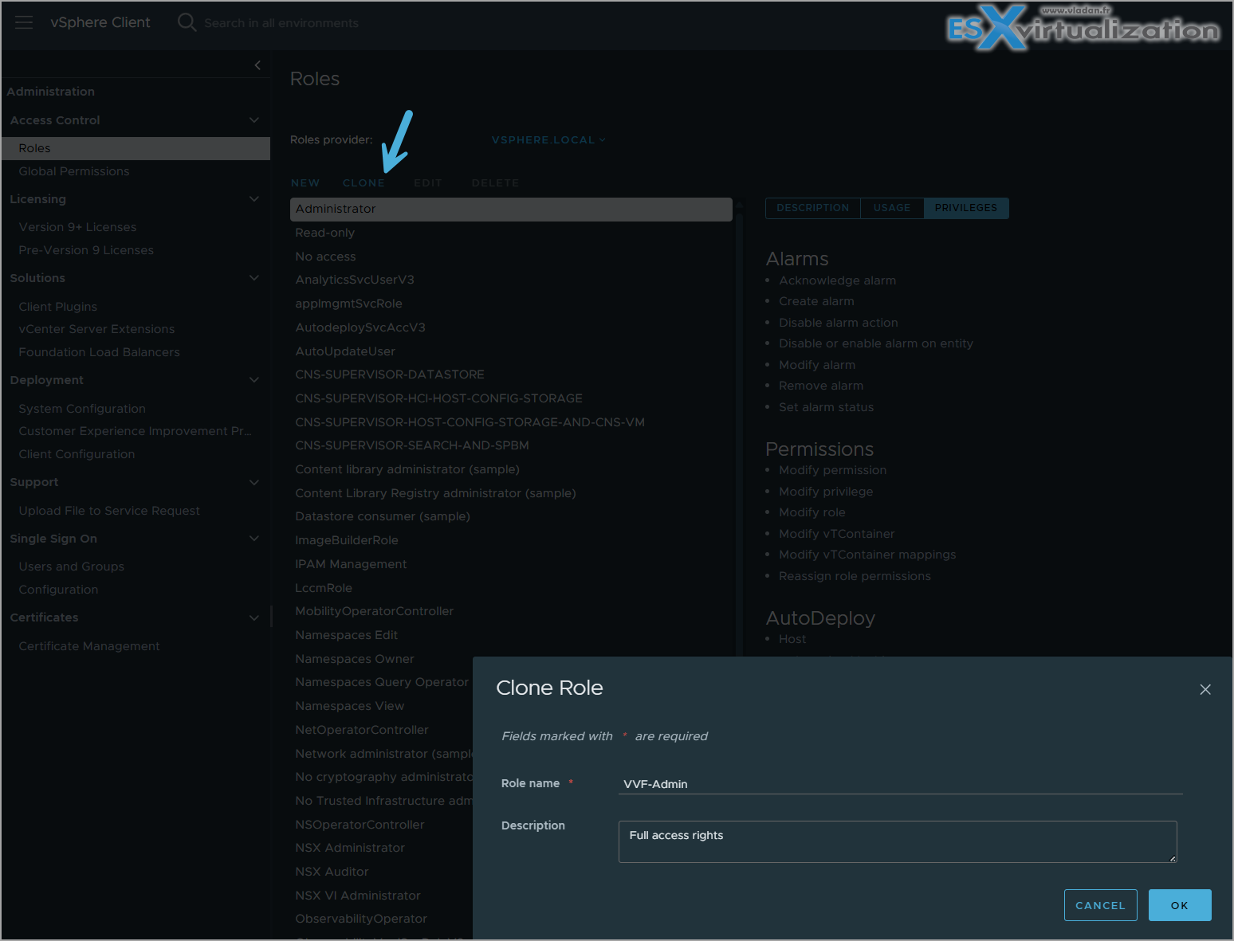The width and height of the screenshot is (1234, 941).
Task: Open Global Permissions in the sidebar
Action: (x=74, y=171)
